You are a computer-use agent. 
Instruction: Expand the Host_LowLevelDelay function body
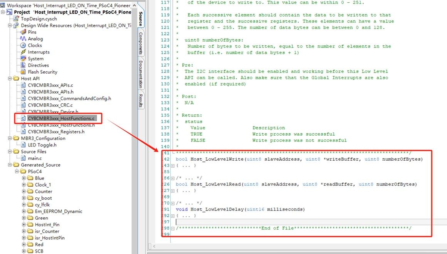(173, 216)
